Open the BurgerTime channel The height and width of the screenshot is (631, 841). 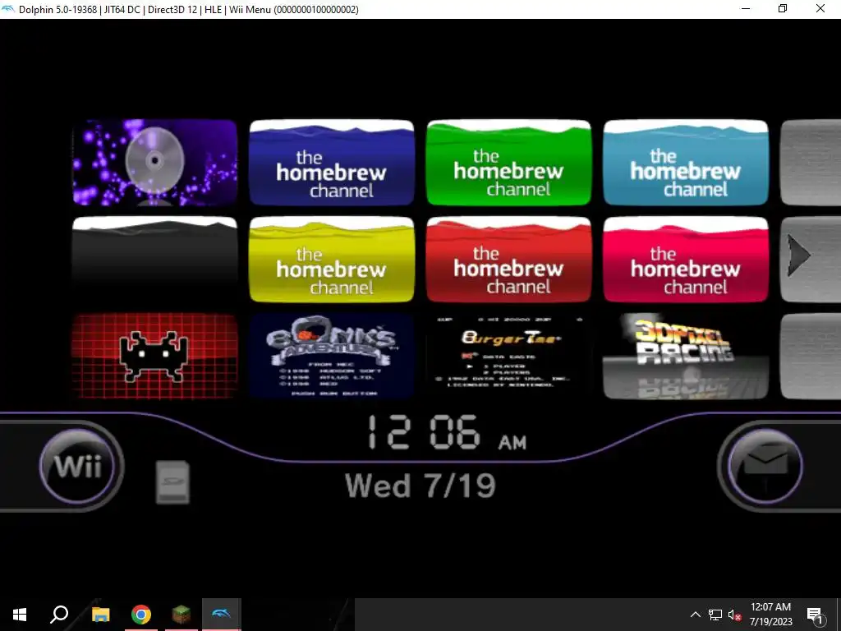pyautogui.click(x=508, y=357)
